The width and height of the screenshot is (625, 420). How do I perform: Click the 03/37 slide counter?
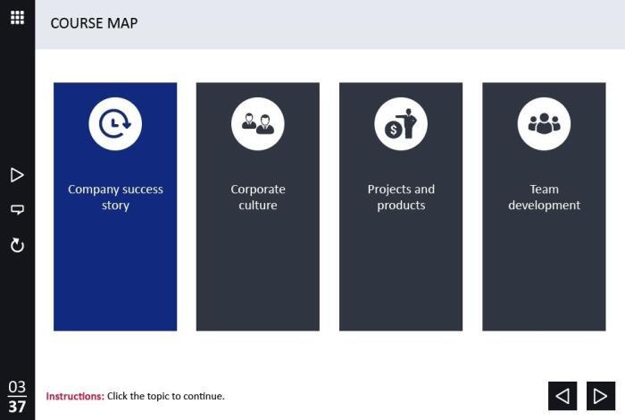(x=17, y=397)
